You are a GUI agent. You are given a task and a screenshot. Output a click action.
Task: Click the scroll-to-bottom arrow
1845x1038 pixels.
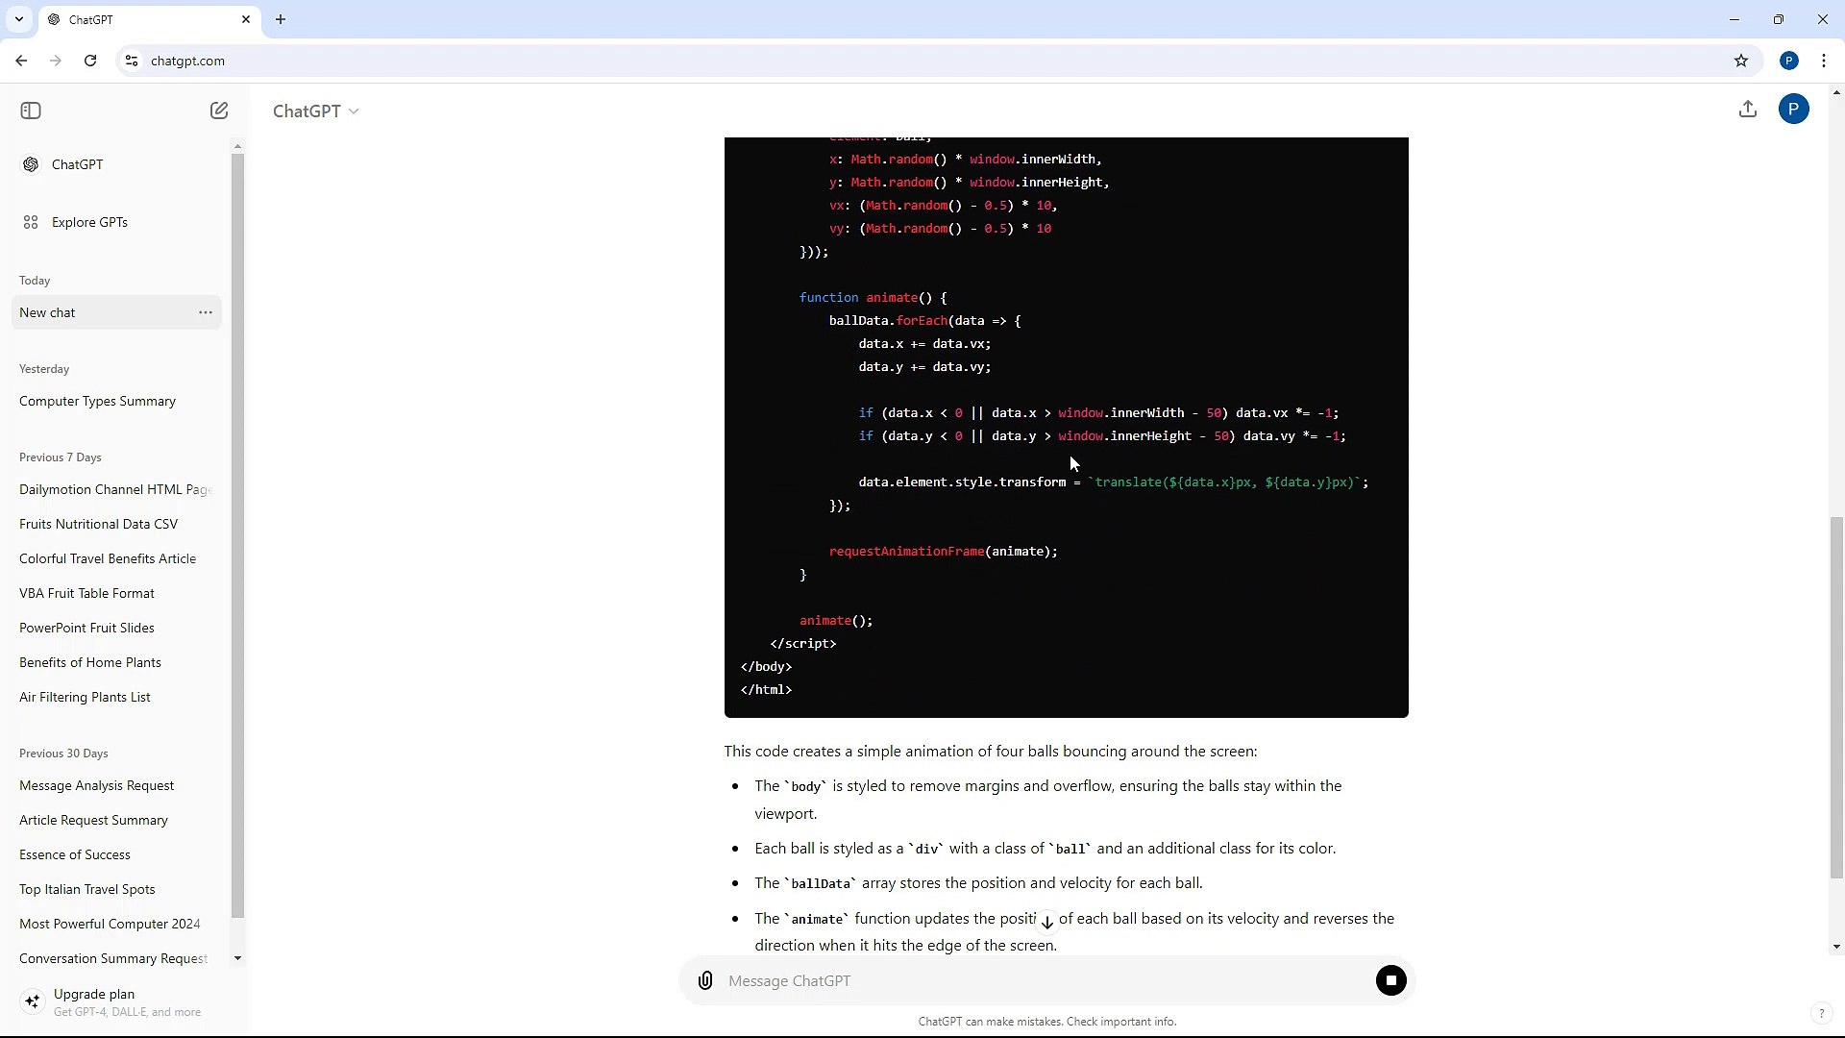pos(1046,922)
